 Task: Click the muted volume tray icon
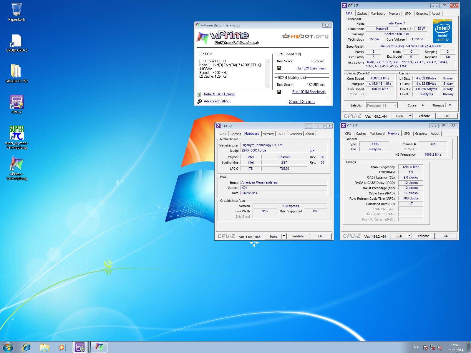pos(440,347)
